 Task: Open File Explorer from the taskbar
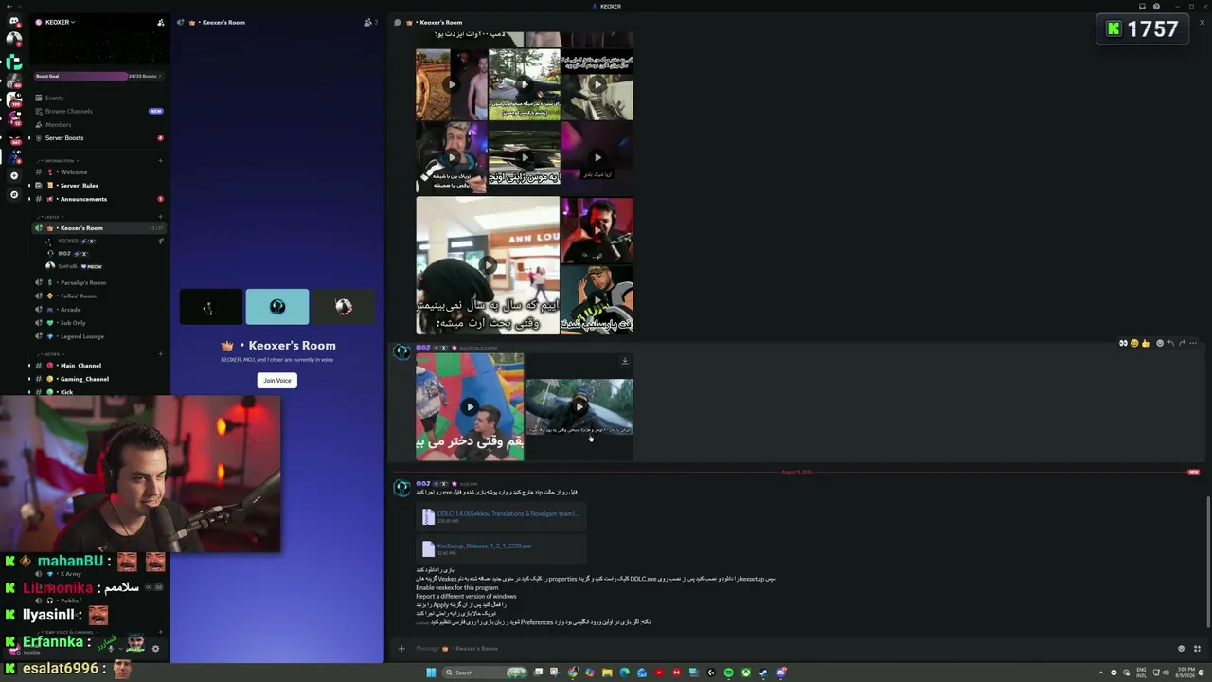coord(607,673)
